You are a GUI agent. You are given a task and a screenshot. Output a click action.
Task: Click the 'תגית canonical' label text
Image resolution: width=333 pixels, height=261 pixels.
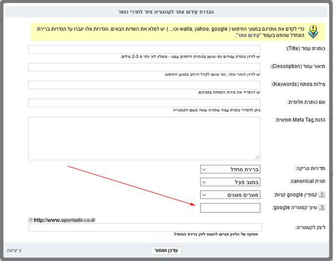[307, 181]
